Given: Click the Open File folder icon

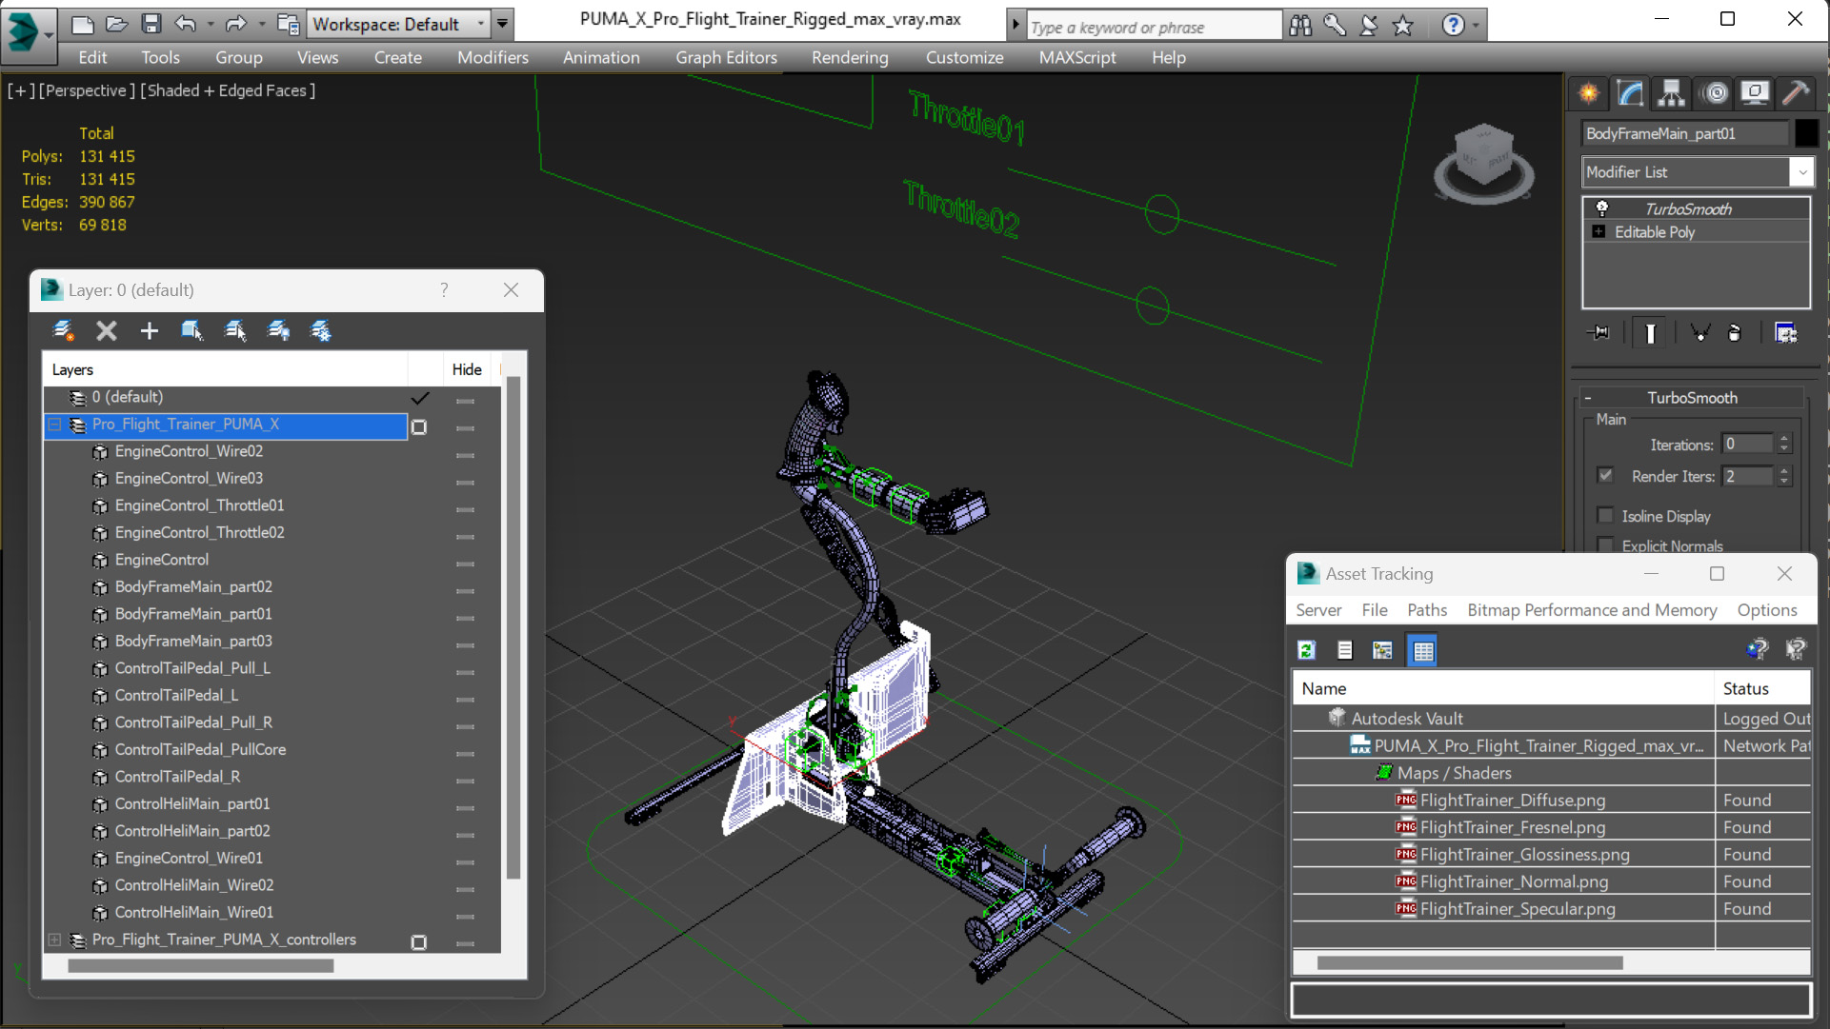Looking at the screenshot, I should click(x=116, y=24).
